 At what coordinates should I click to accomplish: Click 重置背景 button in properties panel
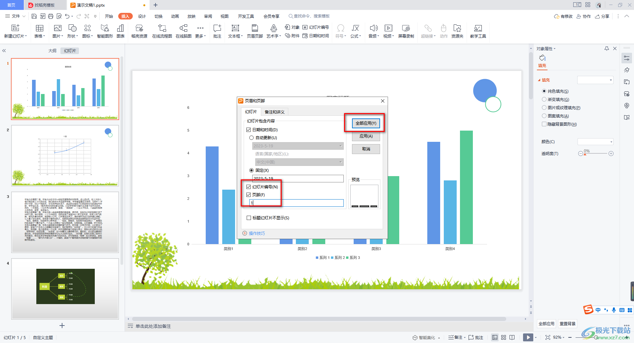pos(568,324)
